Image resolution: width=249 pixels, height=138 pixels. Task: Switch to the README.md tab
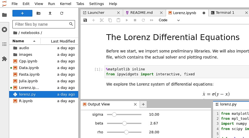141,13
